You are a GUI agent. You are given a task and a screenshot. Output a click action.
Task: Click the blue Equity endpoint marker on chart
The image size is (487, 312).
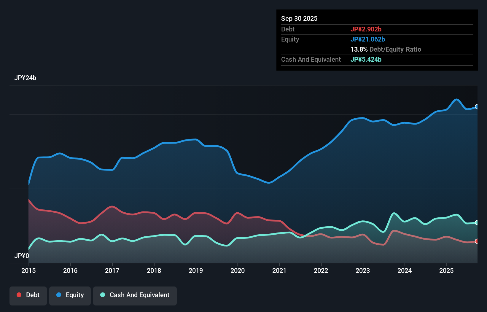pos(477,106)
